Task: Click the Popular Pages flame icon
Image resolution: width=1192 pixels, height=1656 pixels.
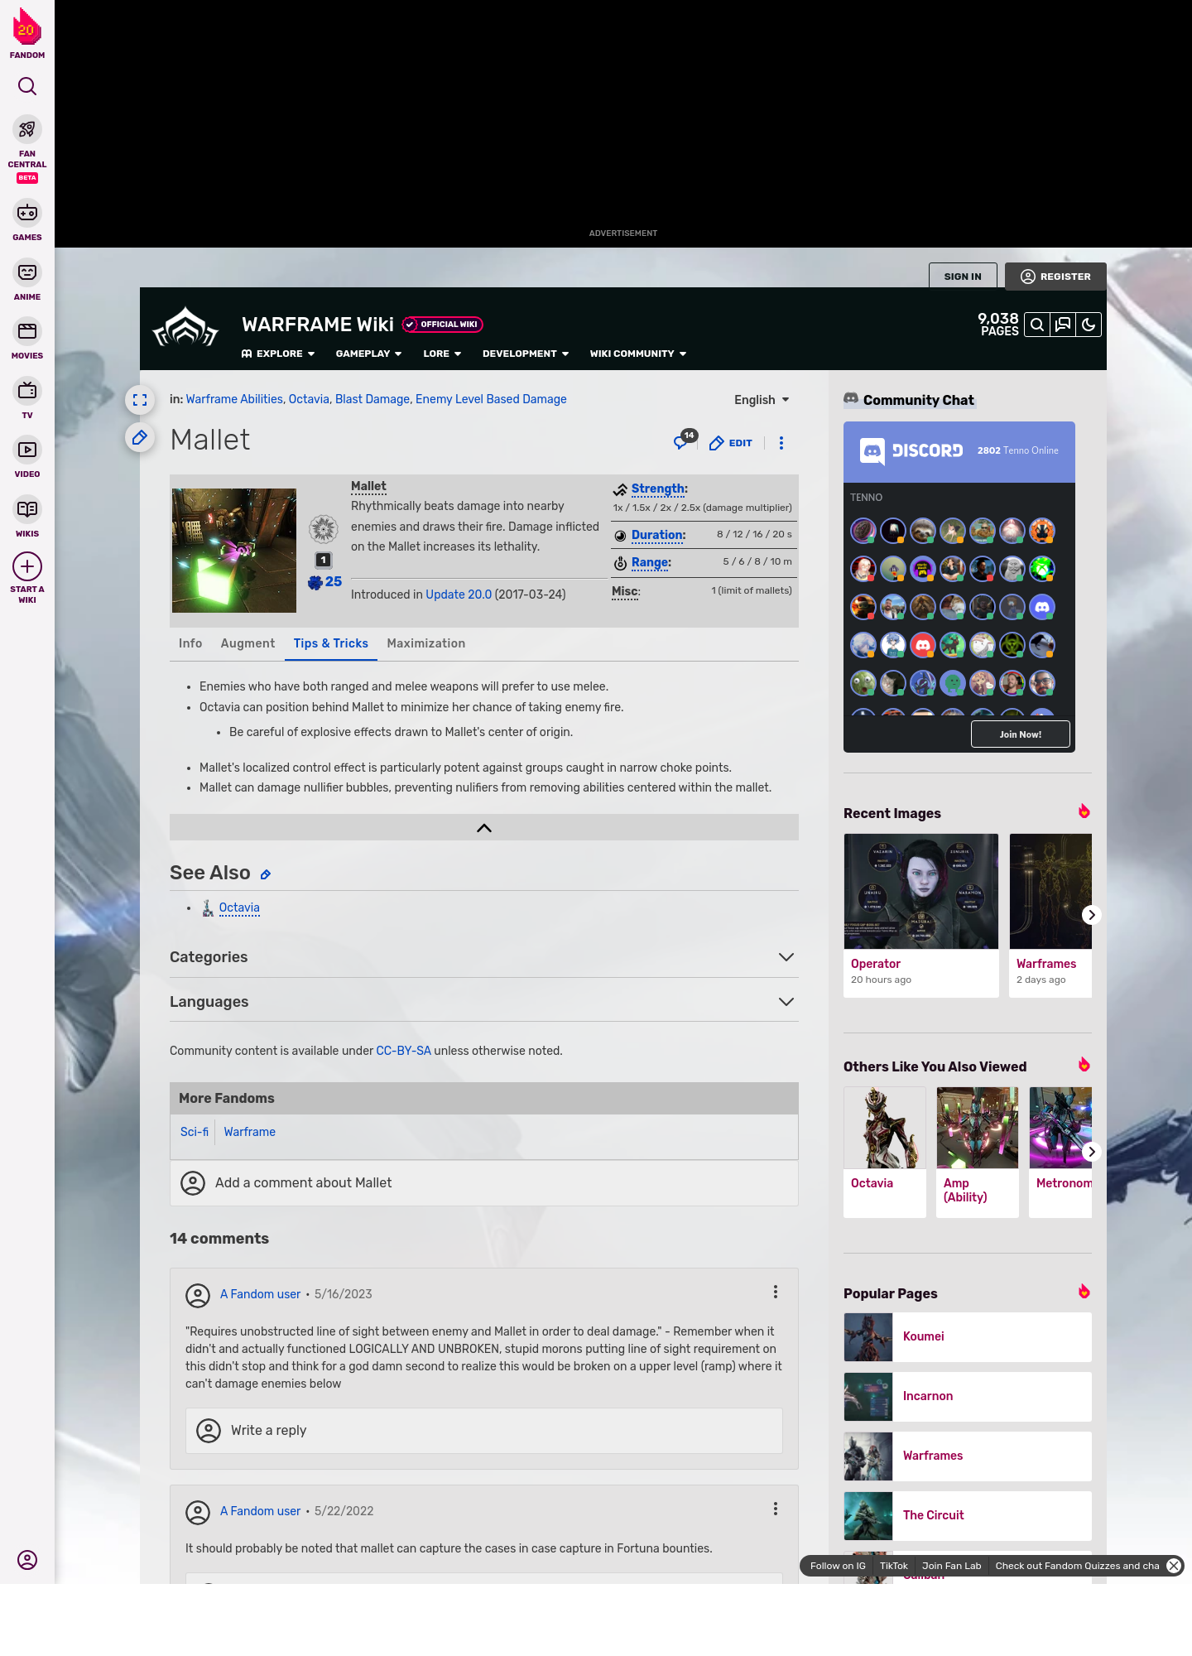Action: [1084, 1292]
